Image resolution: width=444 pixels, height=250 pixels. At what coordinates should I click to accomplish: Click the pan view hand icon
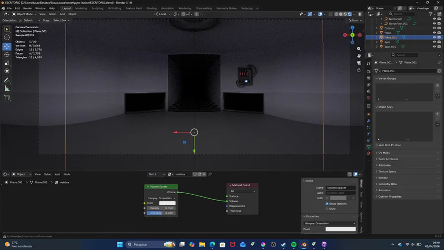(359, 56)
